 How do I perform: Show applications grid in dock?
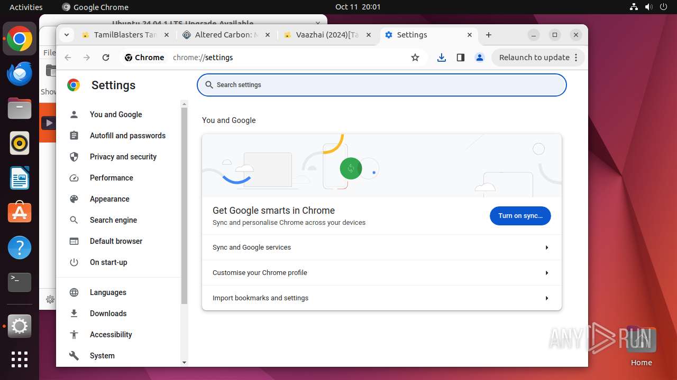20,359
